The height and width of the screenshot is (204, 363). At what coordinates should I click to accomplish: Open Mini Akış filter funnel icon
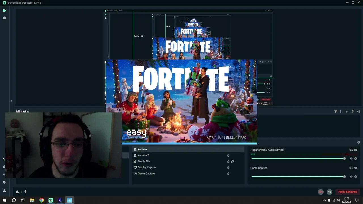click(335, 112)
